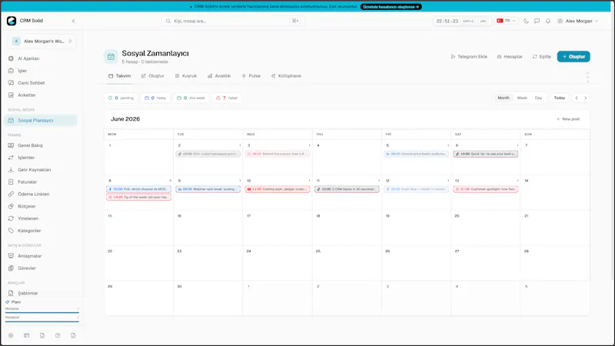Open the Alex Morgan user menu

click(578, 21)
